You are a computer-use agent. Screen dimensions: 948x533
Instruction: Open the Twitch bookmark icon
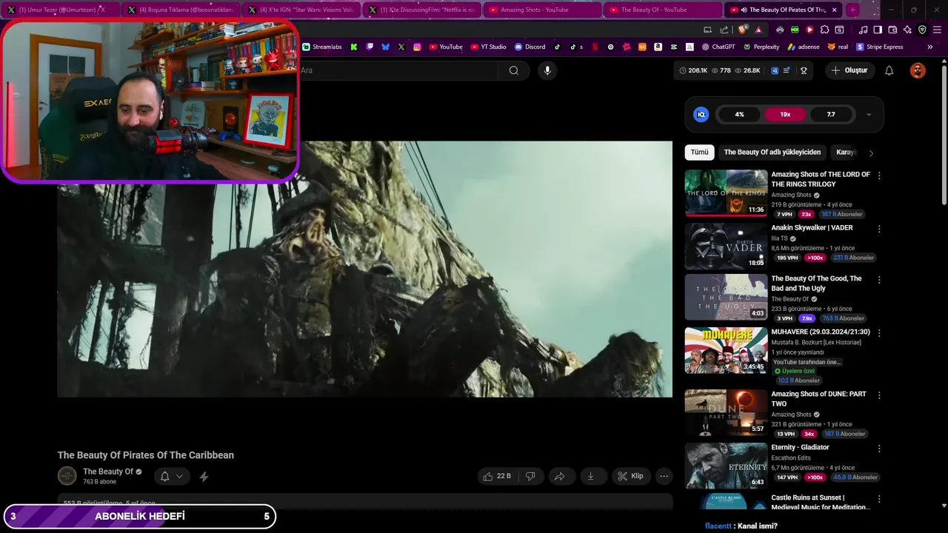point(370,47)
